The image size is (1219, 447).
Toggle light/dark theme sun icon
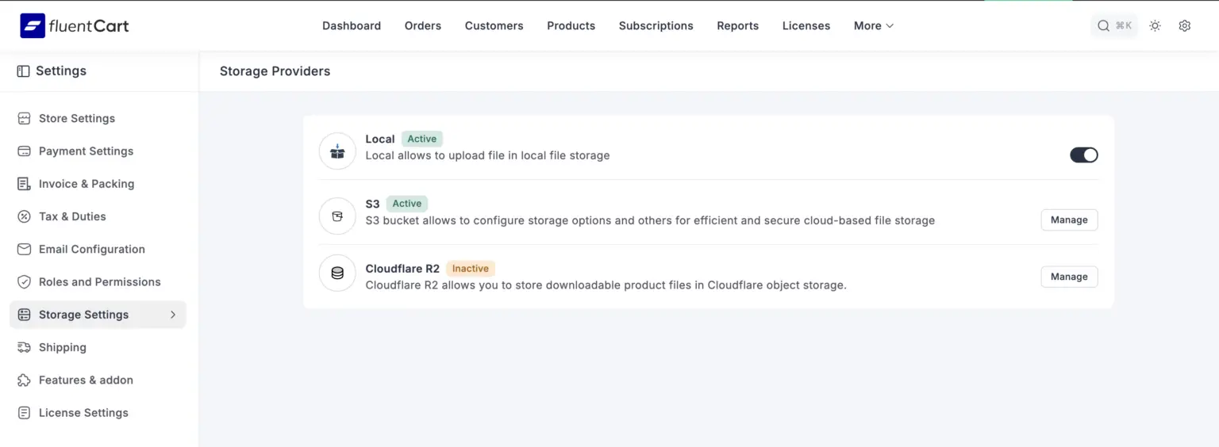[1155, 25]
